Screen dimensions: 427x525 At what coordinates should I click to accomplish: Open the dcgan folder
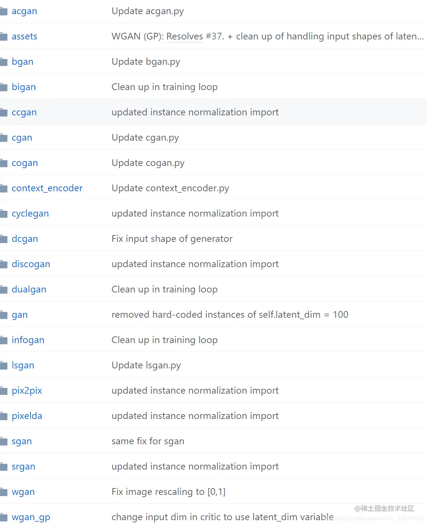click(25, 239)
